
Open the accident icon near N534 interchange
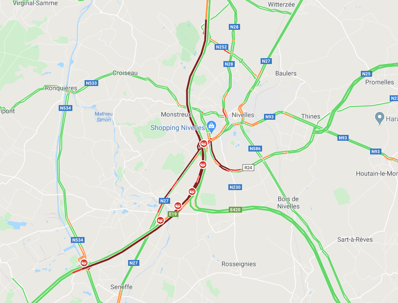pyautogui.click(x=84, y=263)
